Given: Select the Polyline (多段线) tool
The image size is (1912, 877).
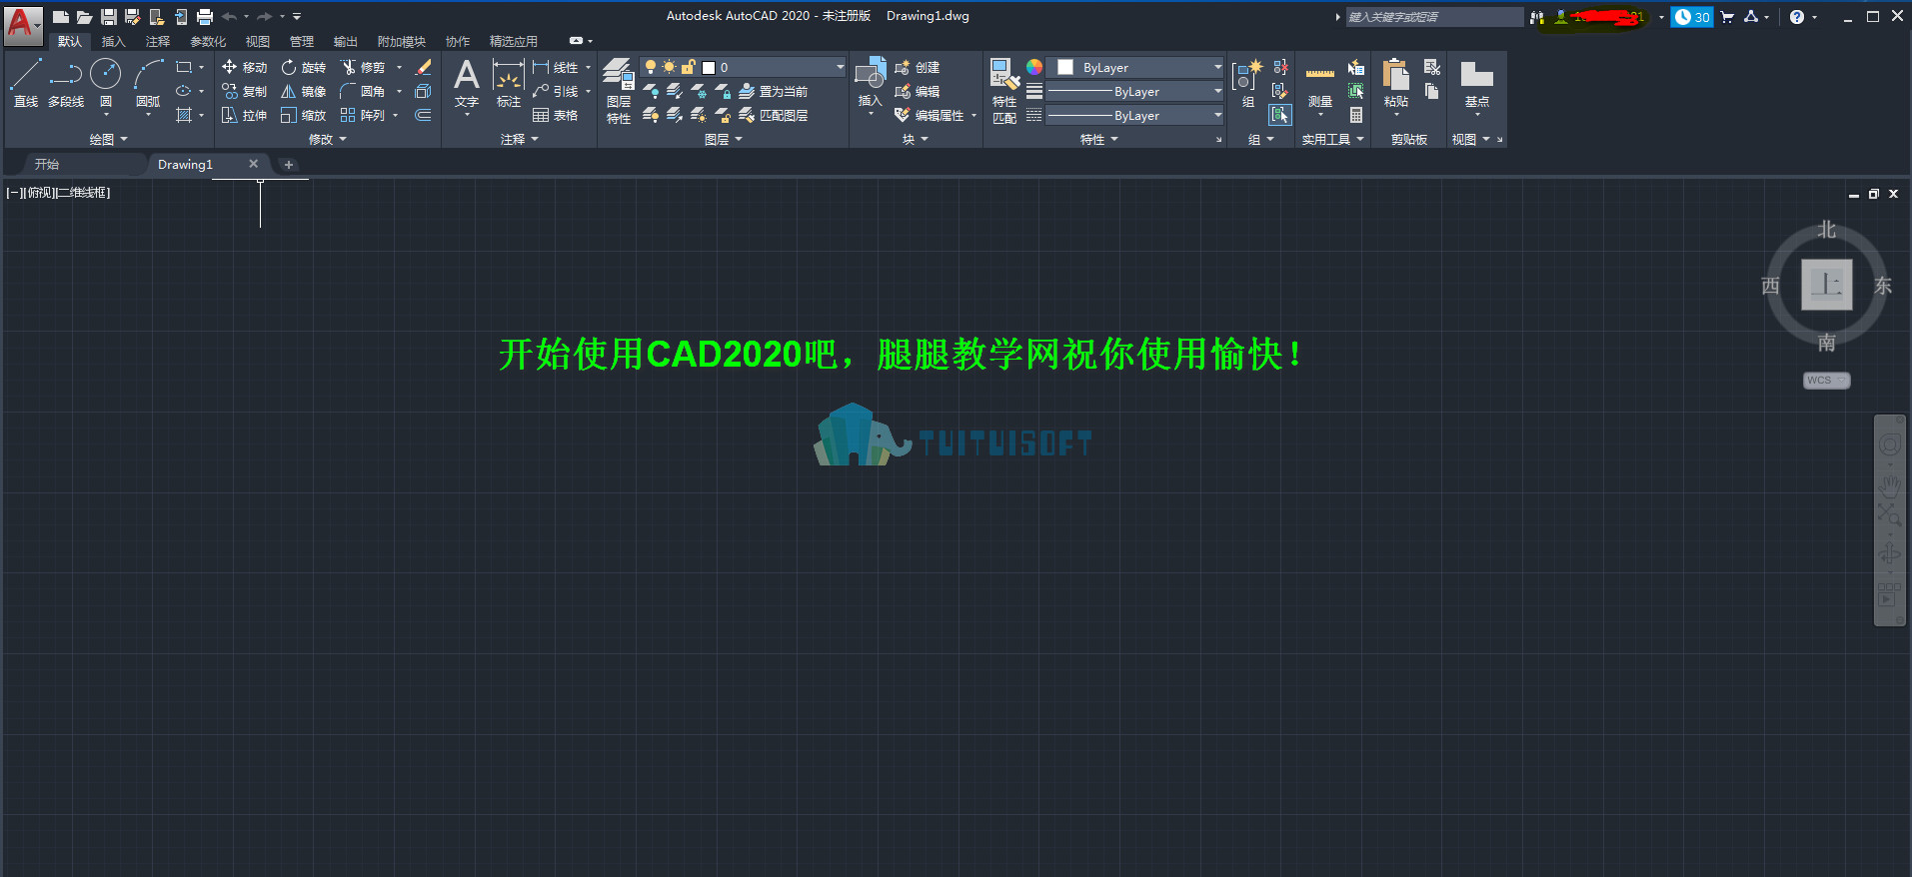Looking at the screenshot, I should tap(66, 83).
